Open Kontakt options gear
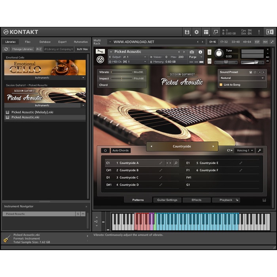 pyautogui.click(x=196, y=32)
